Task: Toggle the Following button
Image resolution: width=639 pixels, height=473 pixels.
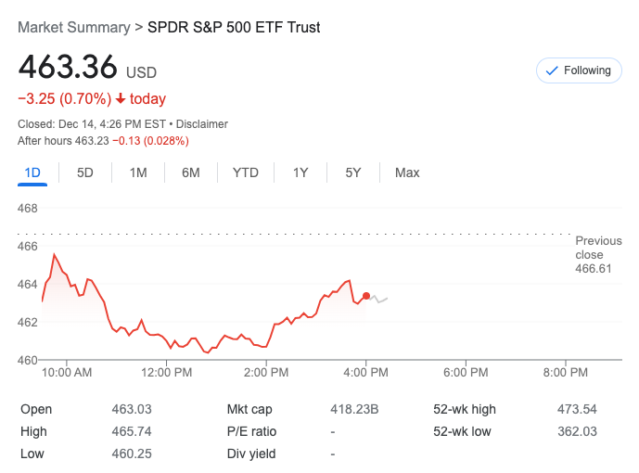Action: (579, 70)
